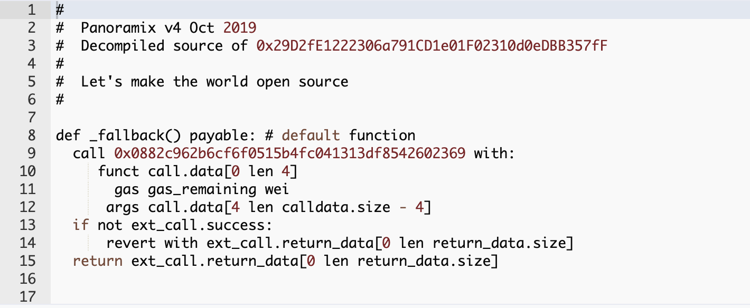Screen dimensions: 750x308
Task: Click the year 2019 in the header comment
Action: coord(240,27)
